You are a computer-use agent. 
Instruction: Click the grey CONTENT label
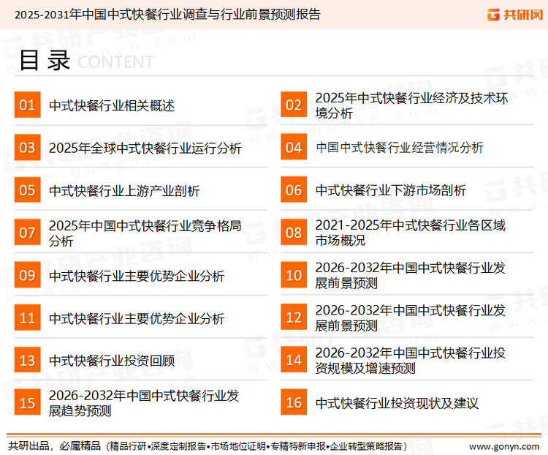click(x=115, y=62)
